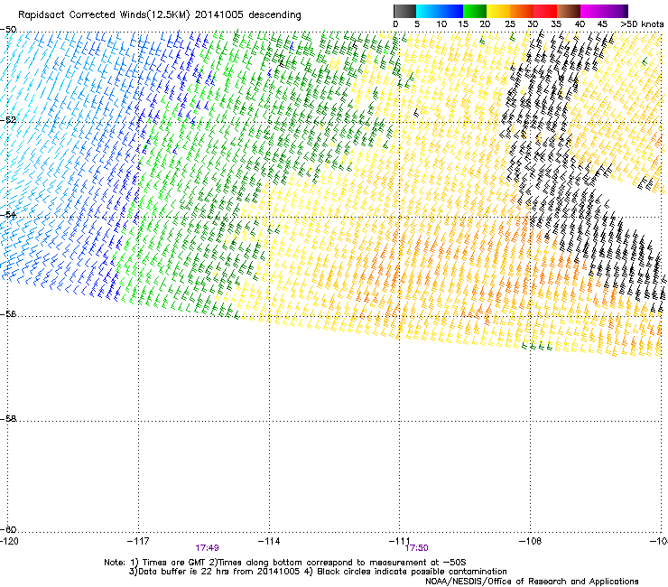Click the red 30-35 knots legend swatch
668x587 pixels.
point(545,11)
